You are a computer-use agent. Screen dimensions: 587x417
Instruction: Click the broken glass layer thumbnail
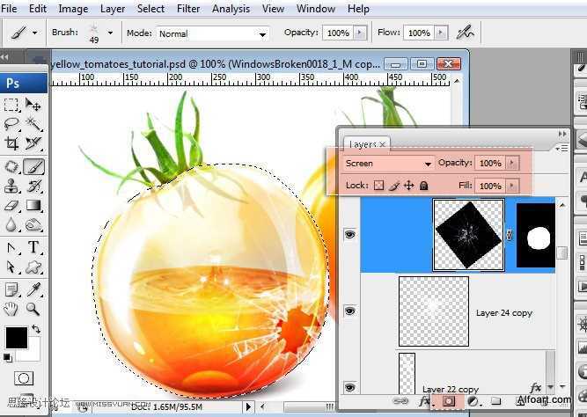point(469,235)
